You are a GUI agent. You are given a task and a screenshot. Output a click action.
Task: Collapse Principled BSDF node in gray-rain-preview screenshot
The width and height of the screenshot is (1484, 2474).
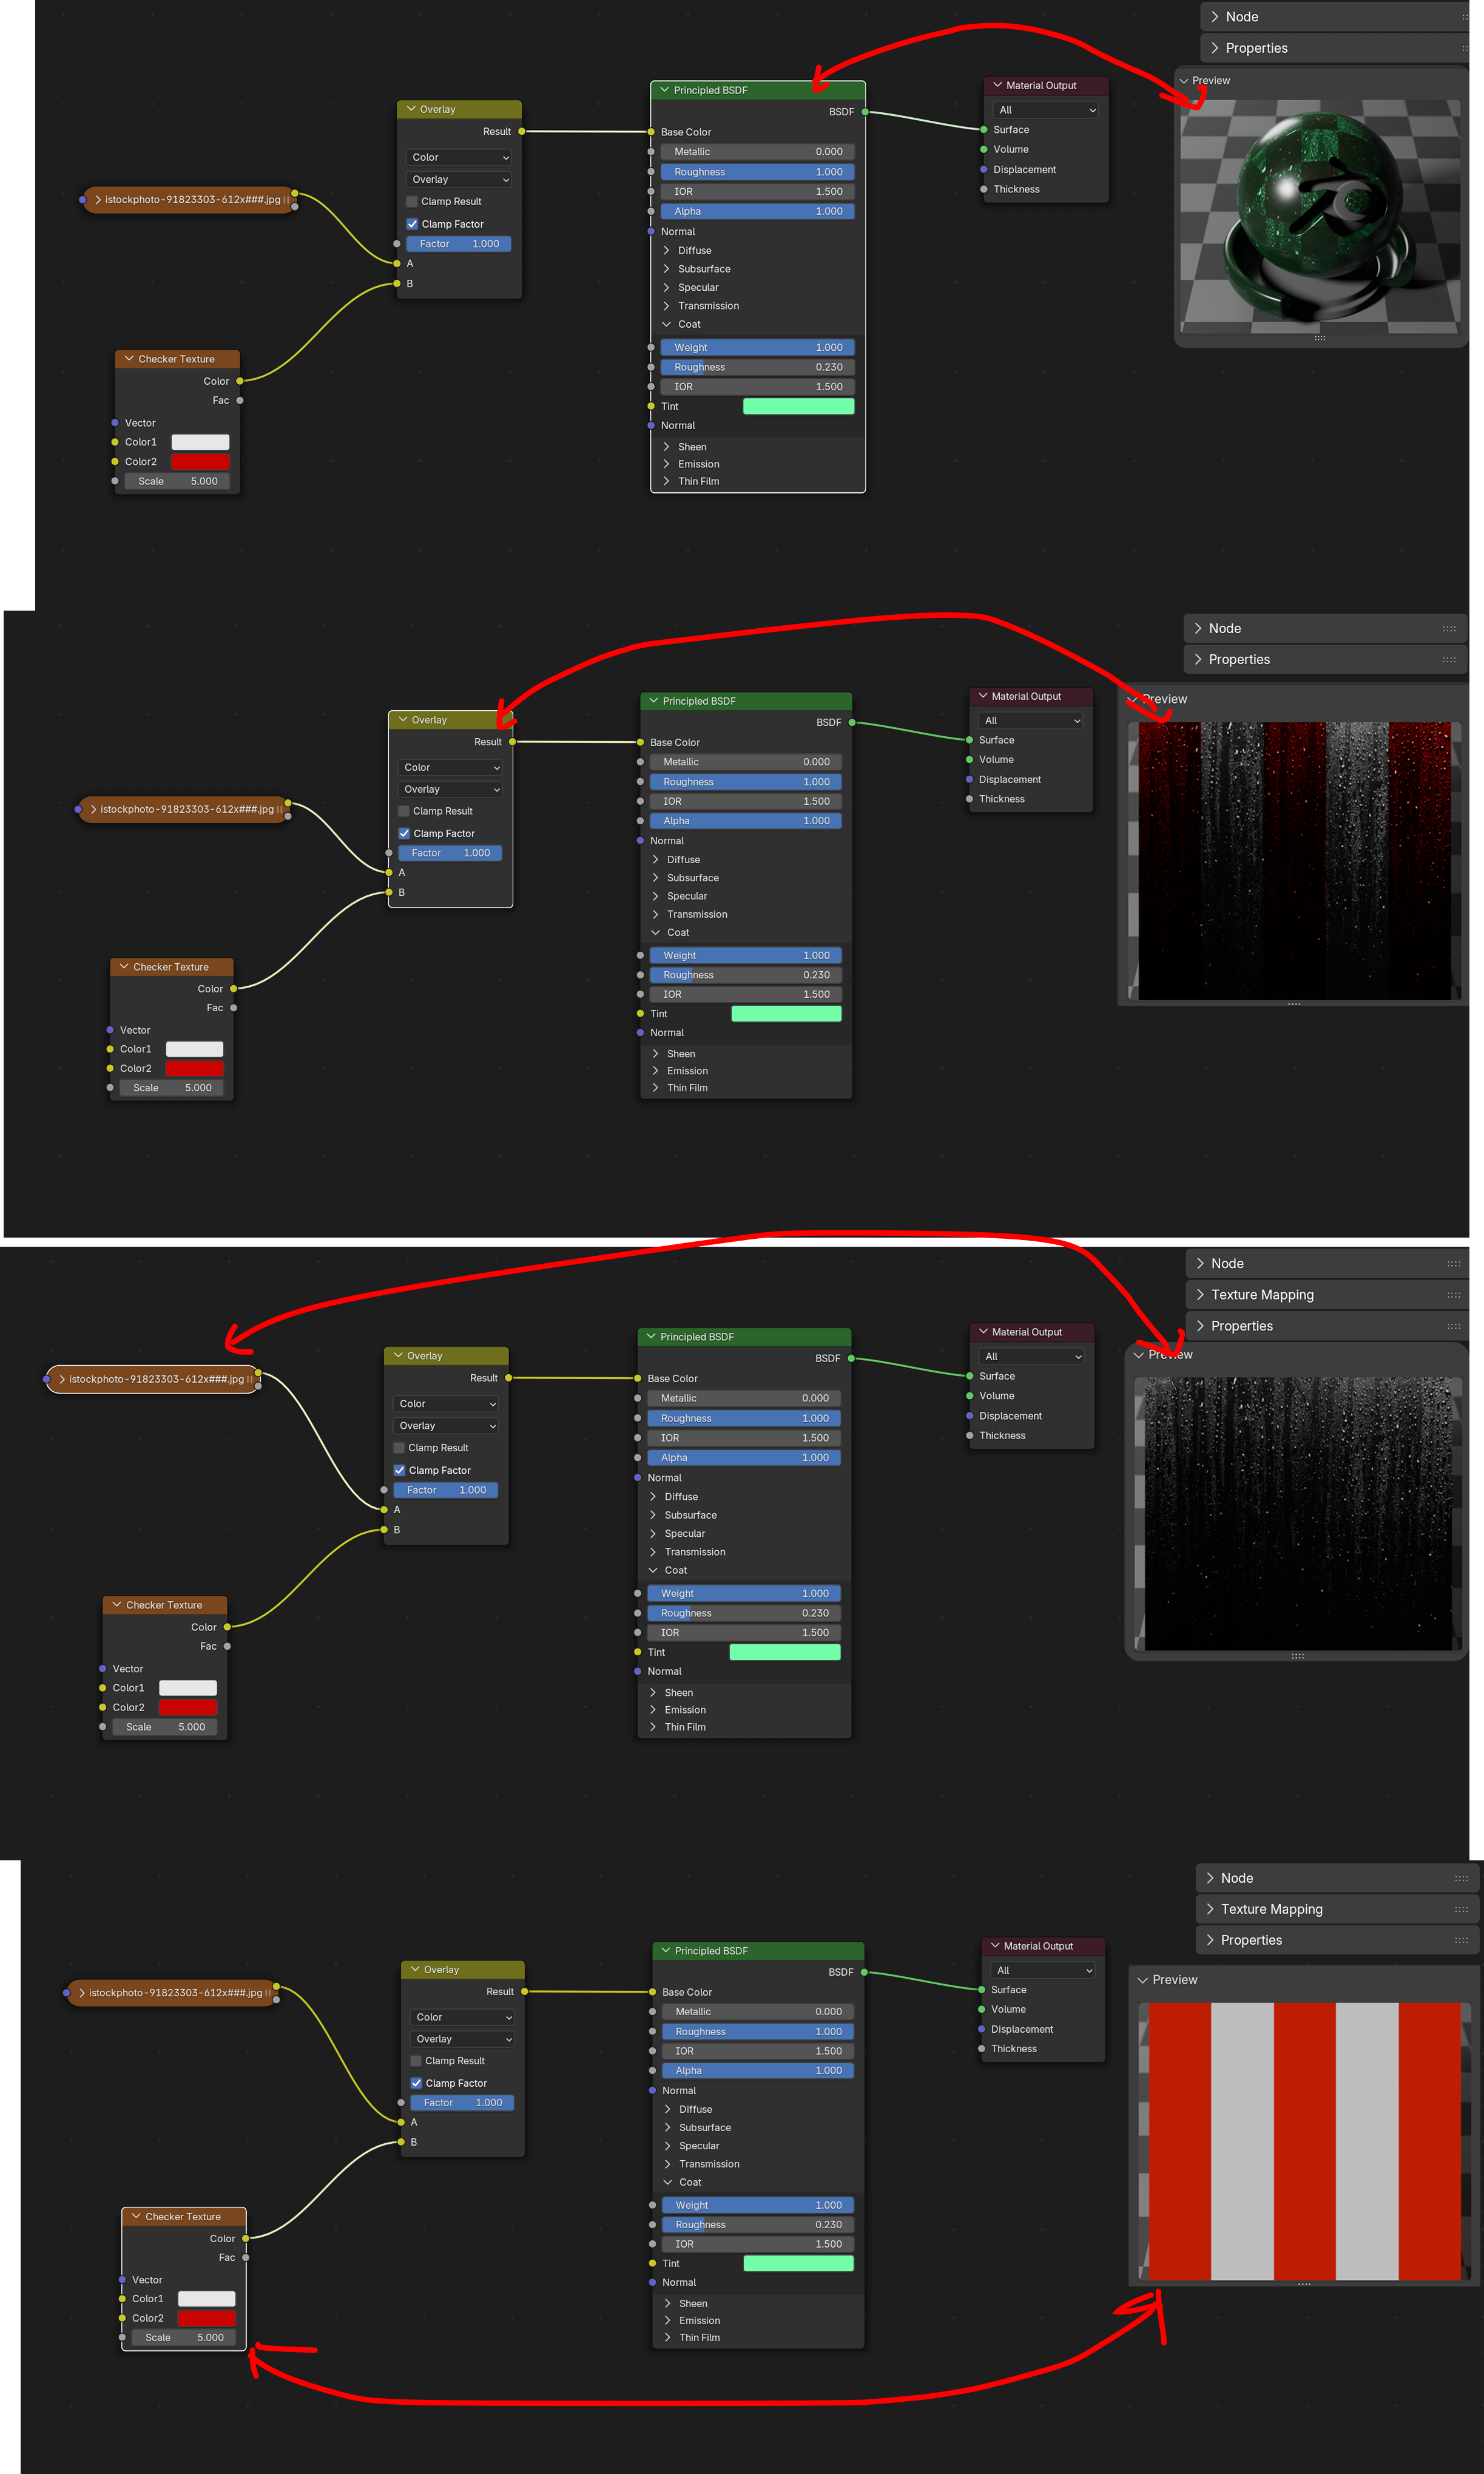tap(651, 1335)
